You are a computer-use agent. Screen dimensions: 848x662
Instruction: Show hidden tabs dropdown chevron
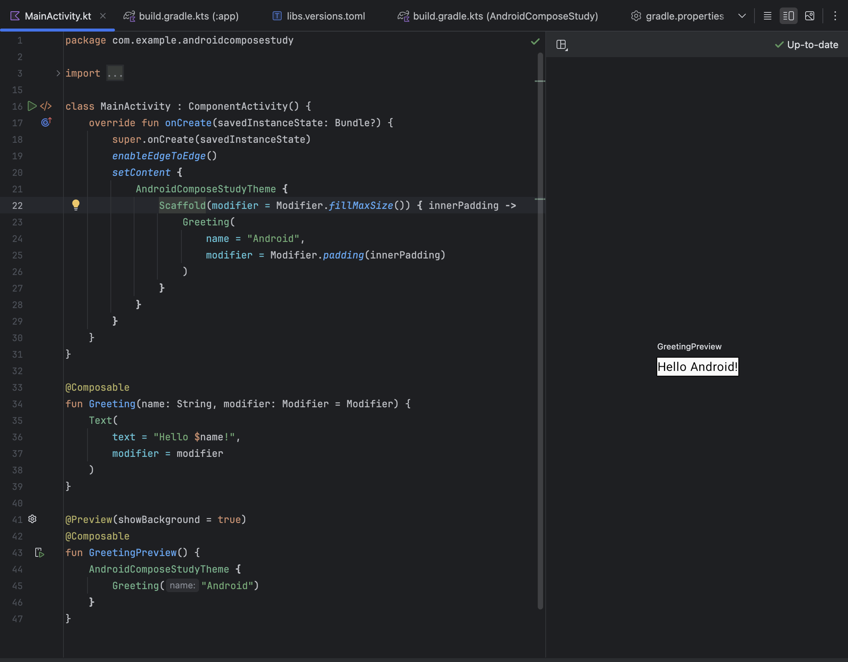tap(742, 16)
